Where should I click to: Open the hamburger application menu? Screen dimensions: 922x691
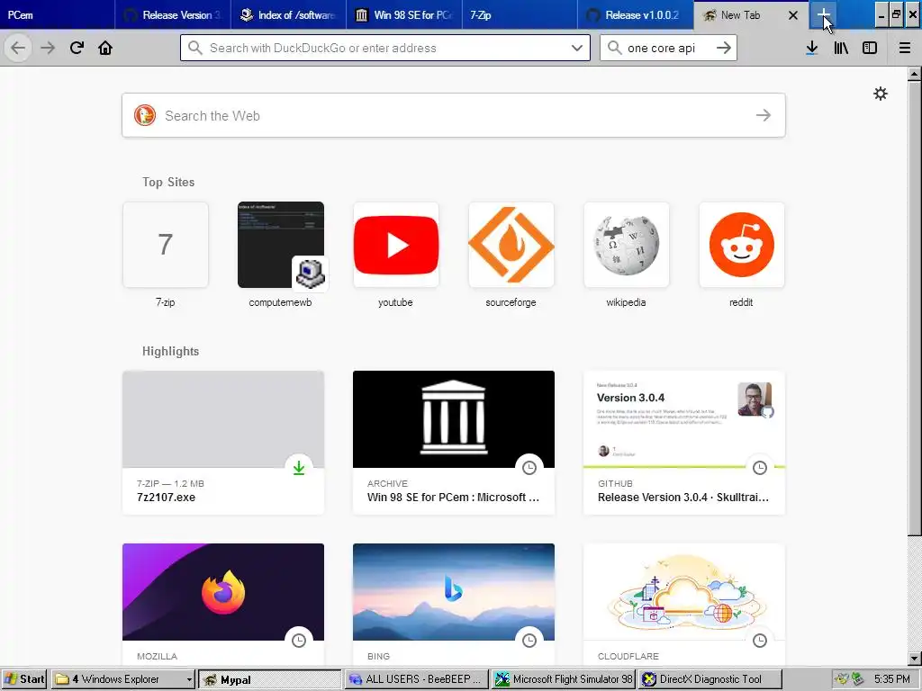point(905,48)
